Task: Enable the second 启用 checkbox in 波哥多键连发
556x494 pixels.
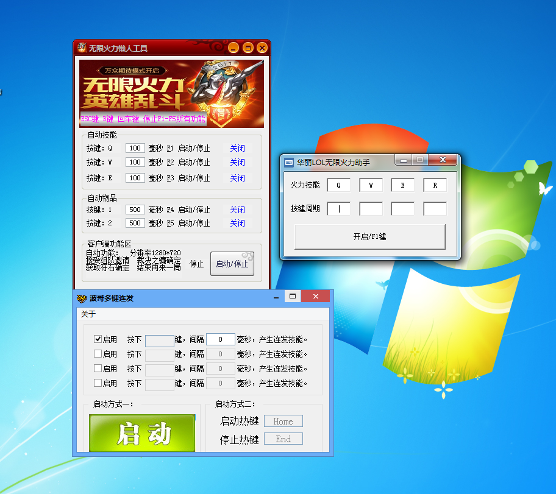Action: pos(98,353)
